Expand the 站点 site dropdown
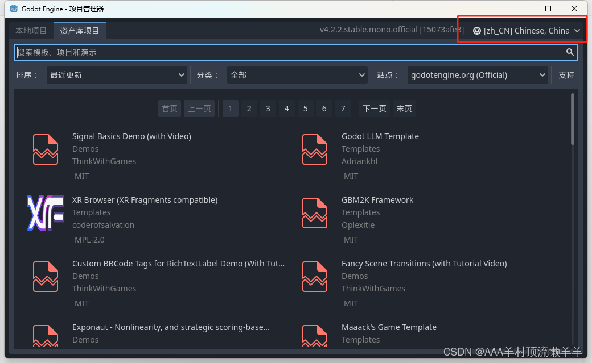592x363 pixels. click(x=478, y=75)
